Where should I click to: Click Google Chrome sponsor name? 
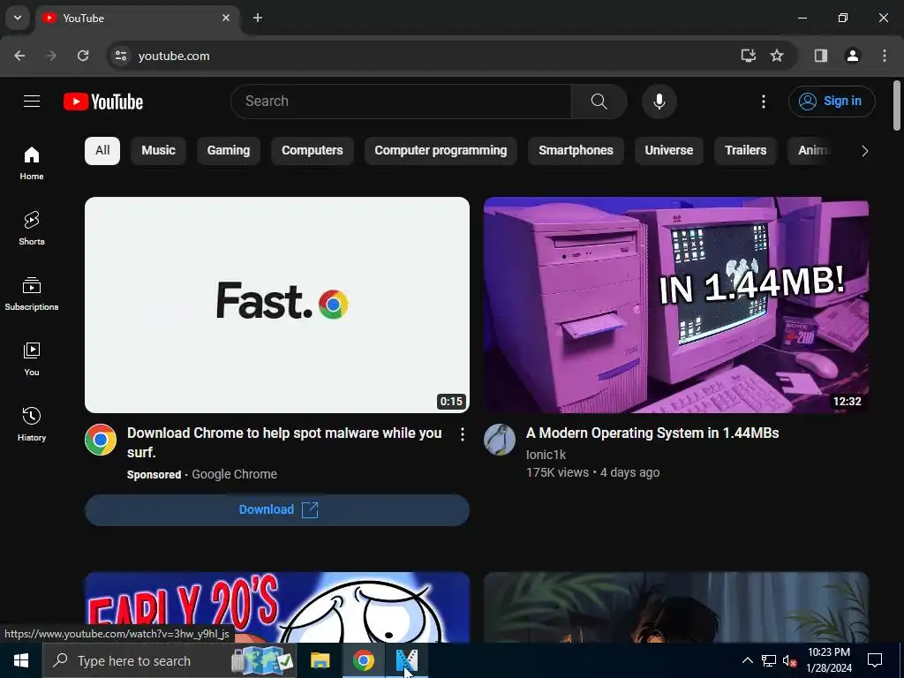234,474
